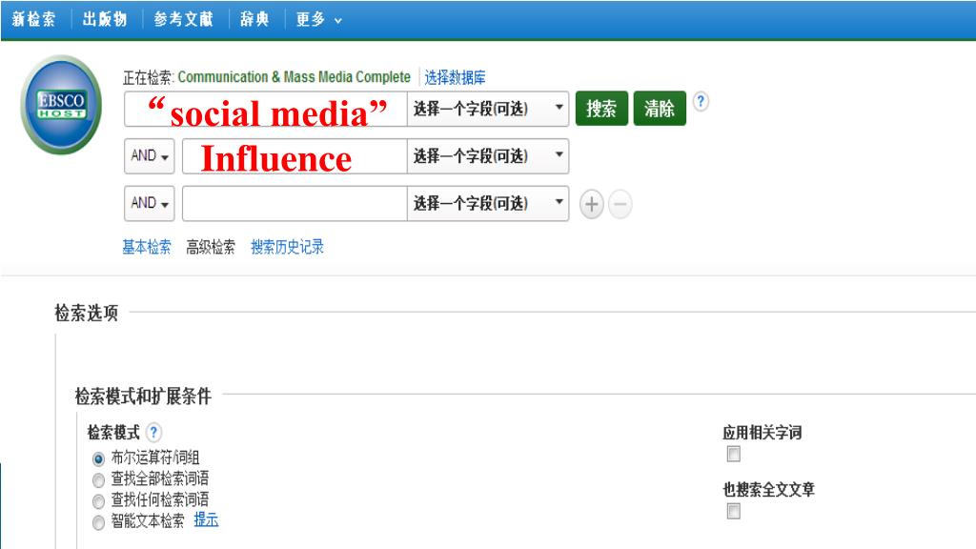
Task: Click second search box containing Influence
Action: click(x=295, y=156)
